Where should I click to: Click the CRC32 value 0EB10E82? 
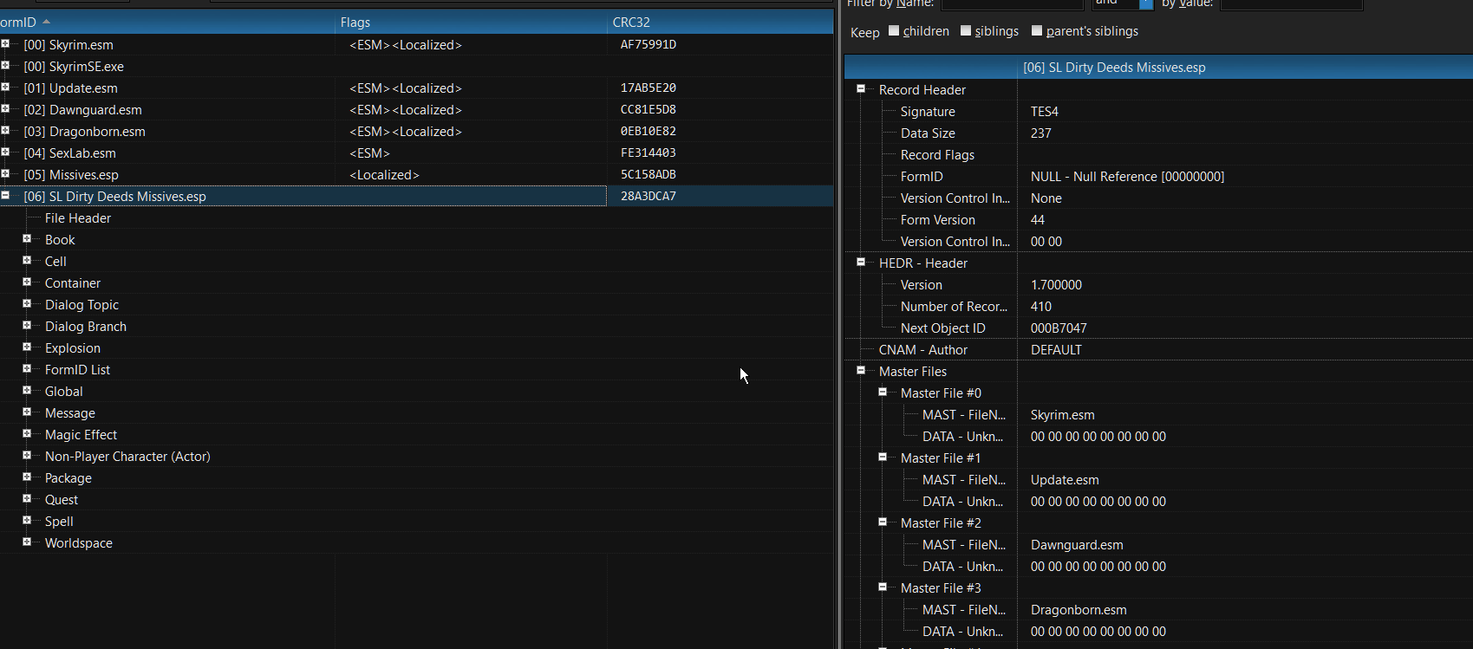tap(649, 131)
